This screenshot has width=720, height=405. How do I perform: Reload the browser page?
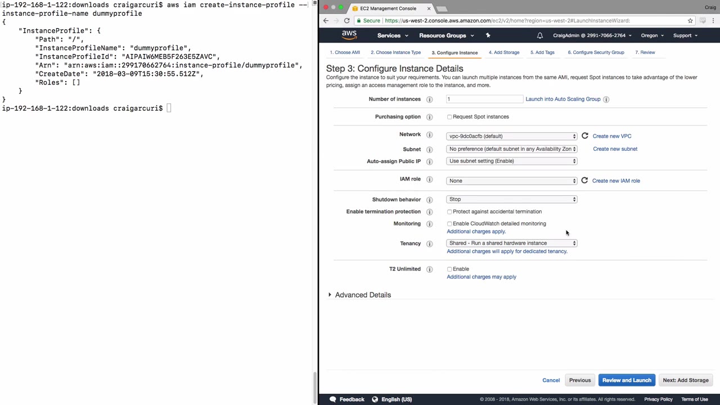coord(346,21)
